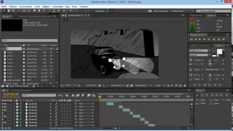Hide layer 6 with its eye icon
233x131 pixels.
(x=3, y=119)
